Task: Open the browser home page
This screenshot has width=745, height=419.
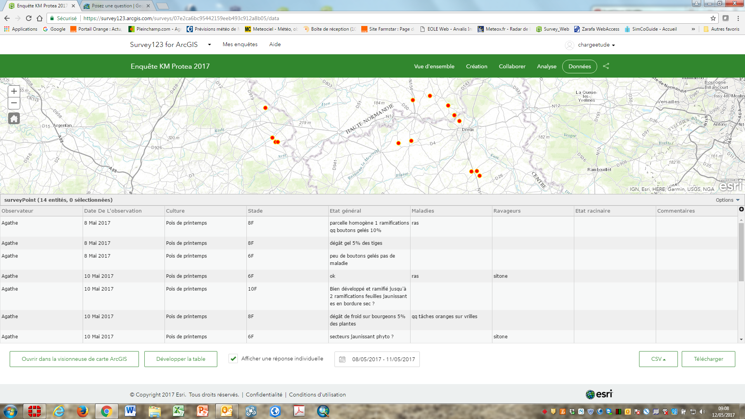Action: click(x=40, y=18)
